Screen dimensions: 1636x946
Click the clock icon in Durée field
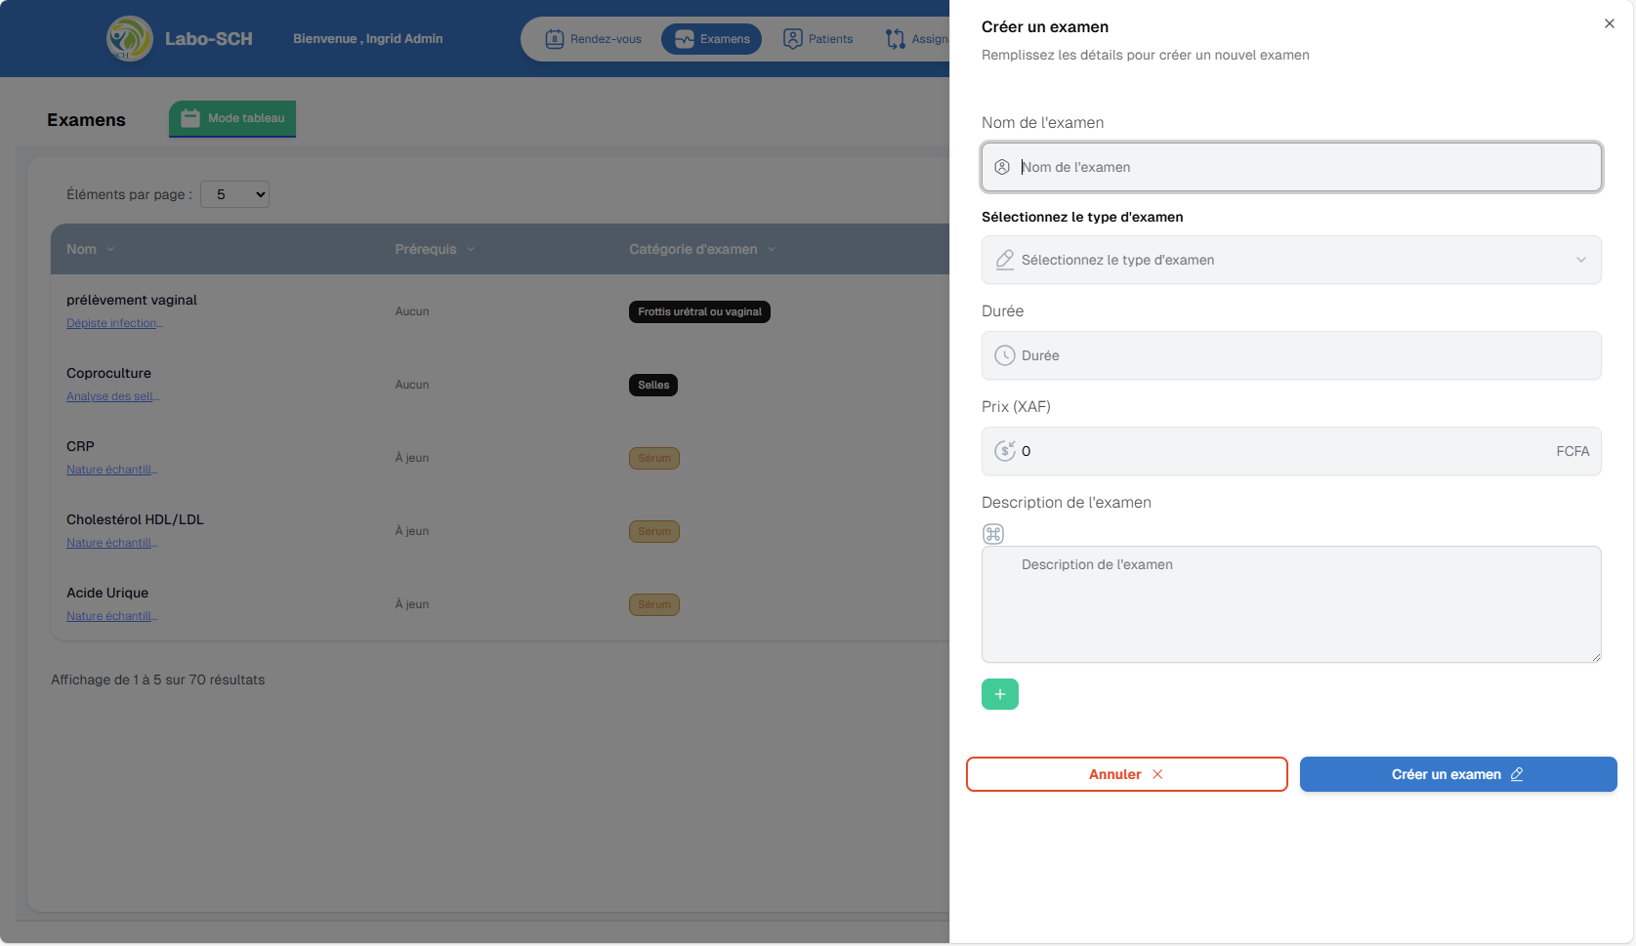click(1004, 355)
